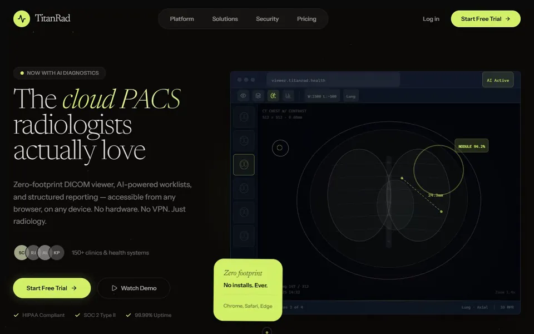Open the W:1500 L:-500 window level preset
534x334 pixels.
coord(322,96)
